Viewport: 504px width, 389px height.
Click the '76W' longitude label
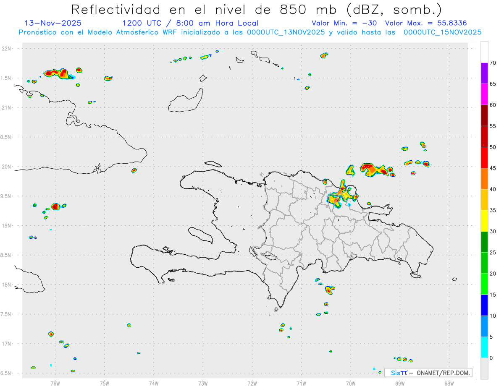click(55, 384)
